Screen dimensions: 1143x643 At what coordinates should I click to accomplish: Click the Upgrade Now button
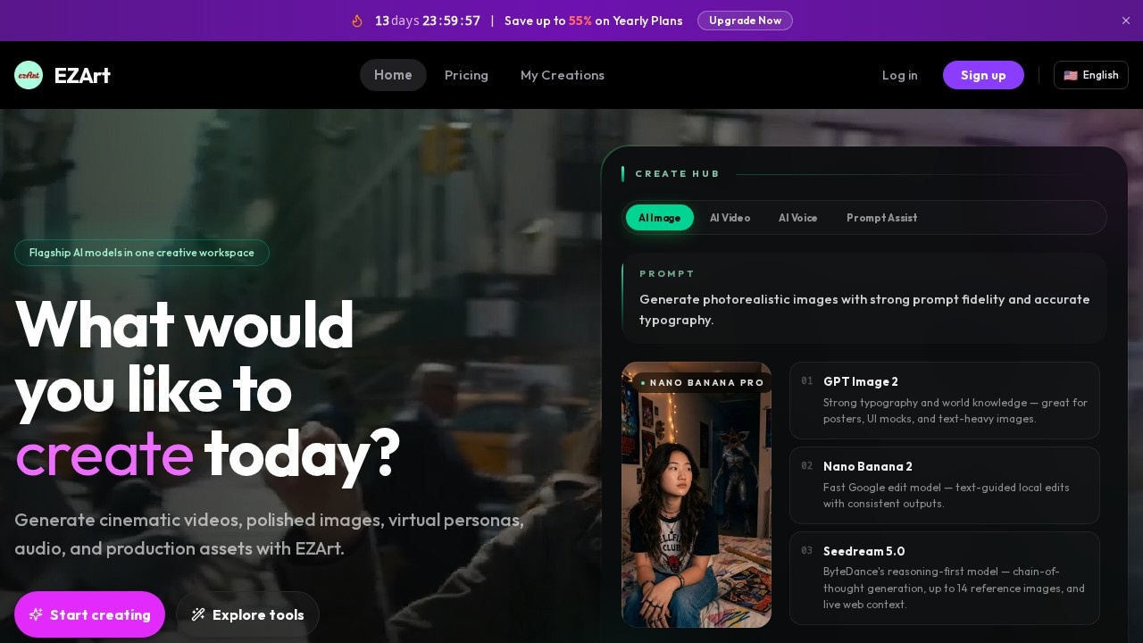tap(745, 21)
